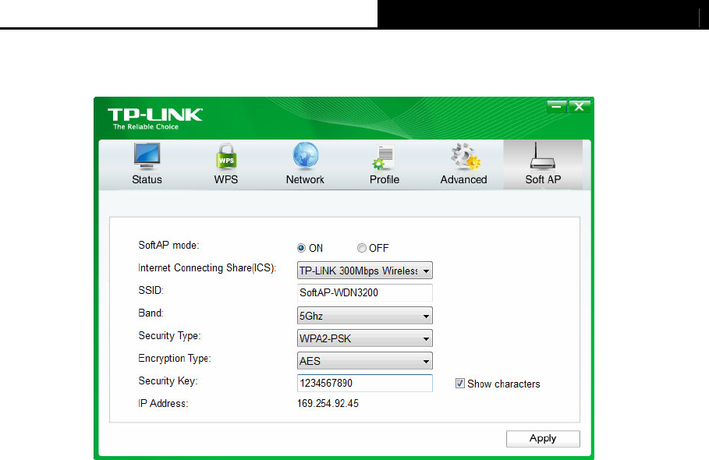Viewport: 709px width, 460px height.
Task: Click the SSID field SoftAP-WDN3200
Action: click(365, 293)
